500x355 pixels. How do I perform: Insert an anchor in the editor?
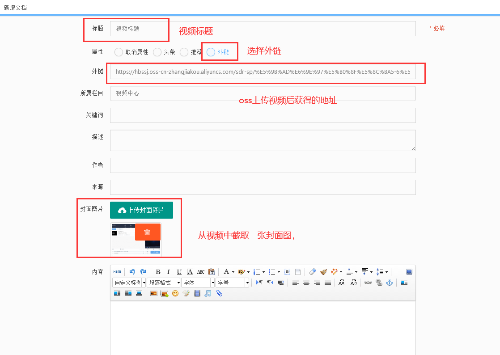pyautogui.click(x=390, y=283)
